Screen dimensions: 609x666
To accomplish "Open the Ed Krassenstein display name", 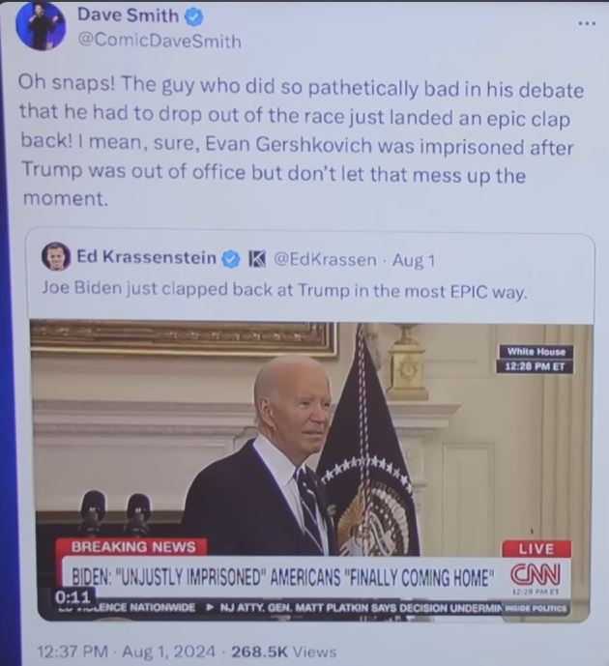I will click(x=146, y=257).
